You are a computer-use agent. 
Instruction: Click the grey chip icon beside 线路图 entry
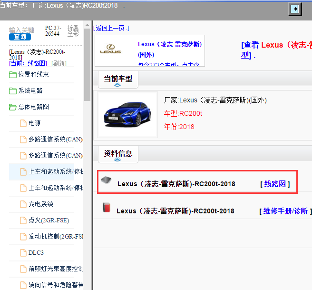tap(106, 180)
